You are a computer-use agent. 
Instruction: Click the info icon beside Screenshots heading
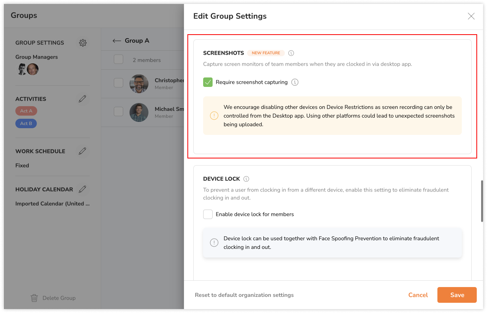point(291,53)
